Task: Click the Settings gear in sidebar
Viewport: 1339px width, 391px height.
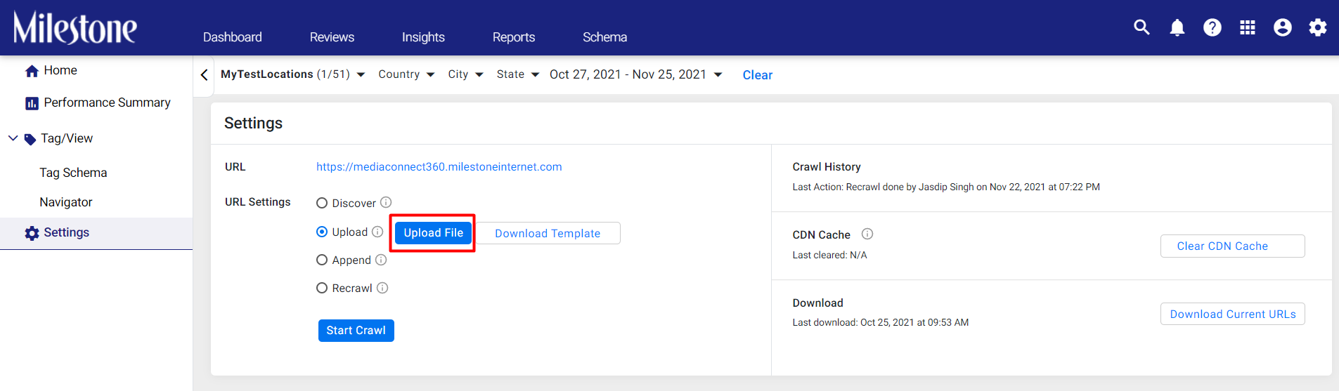Action: [32, 233]
